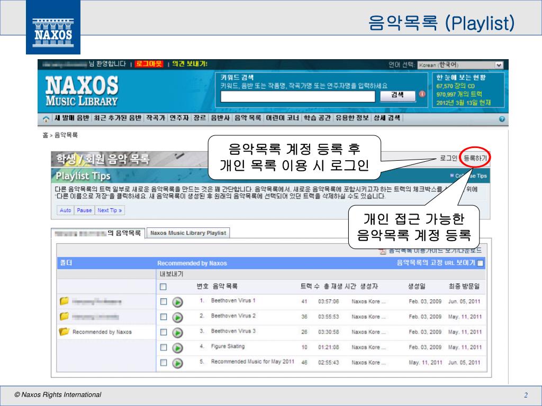Play the Beethoven Virus 1 playlist
This screenshot has width=542, height=406.
pyautogui.click(x=177, y=302)
